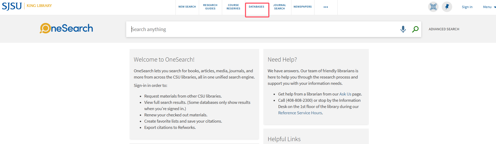Start voice search with microphone icon
This screenshot has height=144, width=496.
403,29
